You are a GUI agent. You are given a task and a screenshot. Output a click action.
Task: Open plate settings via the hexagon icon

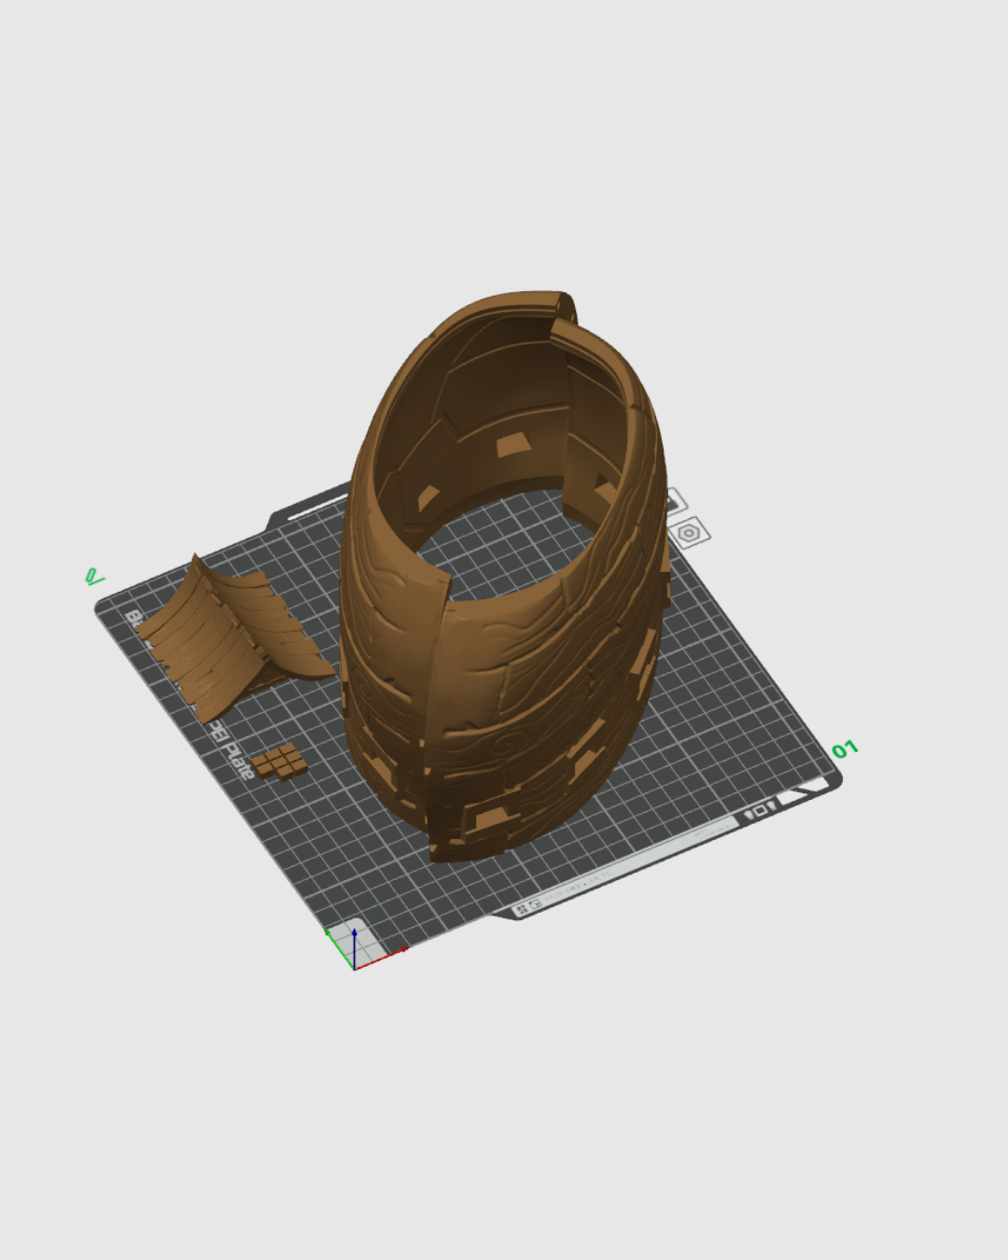coord(689,533)
